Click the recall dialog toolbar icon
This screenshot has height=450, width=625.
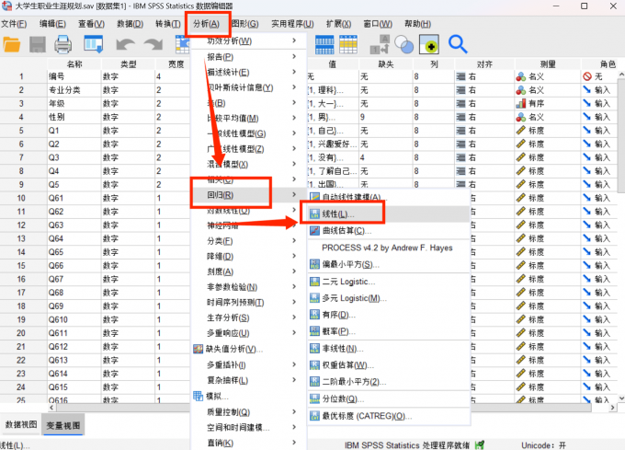point(93,44)
